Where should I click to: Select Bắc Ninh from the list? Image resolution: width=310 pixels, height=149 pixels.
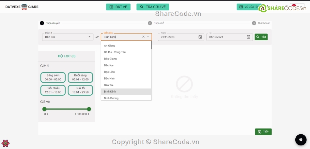pos(126,78)
